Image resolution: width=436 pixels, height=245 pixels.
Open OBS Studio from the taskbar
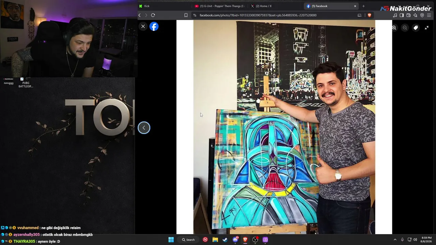pyautogui.click(x=255, y=240)
